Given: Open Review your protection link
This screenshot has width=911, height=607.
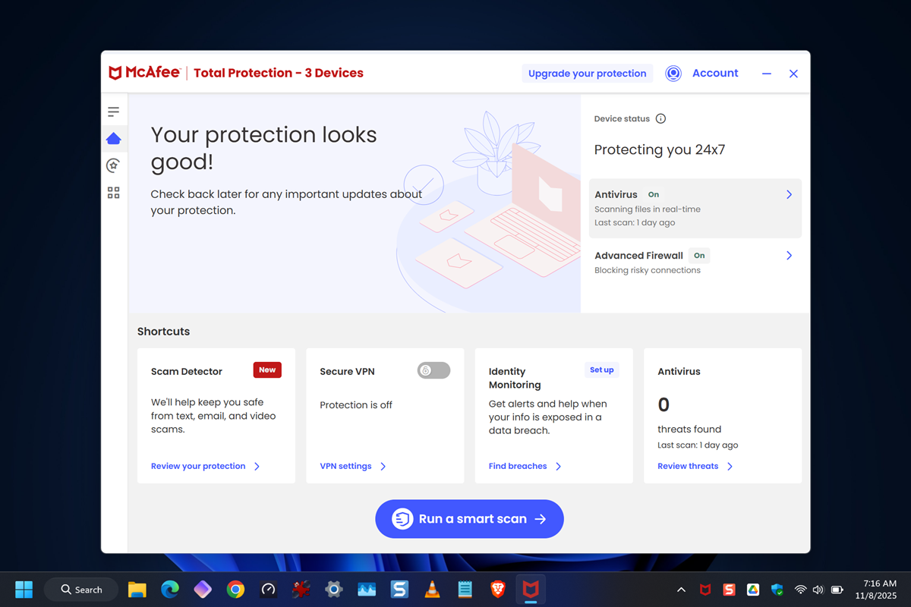Looking at the screenshot, I should coord(206,466).
